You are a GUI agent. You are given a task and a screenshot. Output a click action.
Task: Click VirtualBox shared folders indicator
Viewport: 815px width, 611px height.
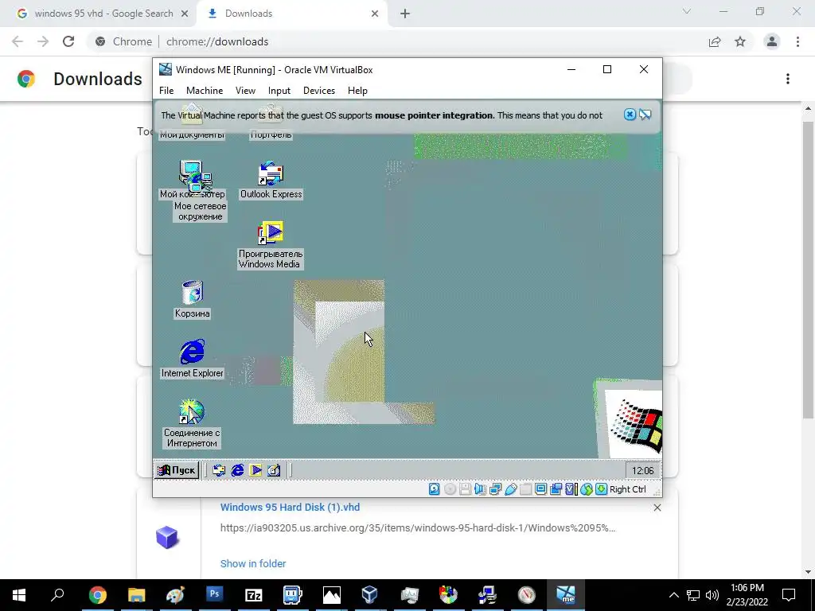click(525, 489)
